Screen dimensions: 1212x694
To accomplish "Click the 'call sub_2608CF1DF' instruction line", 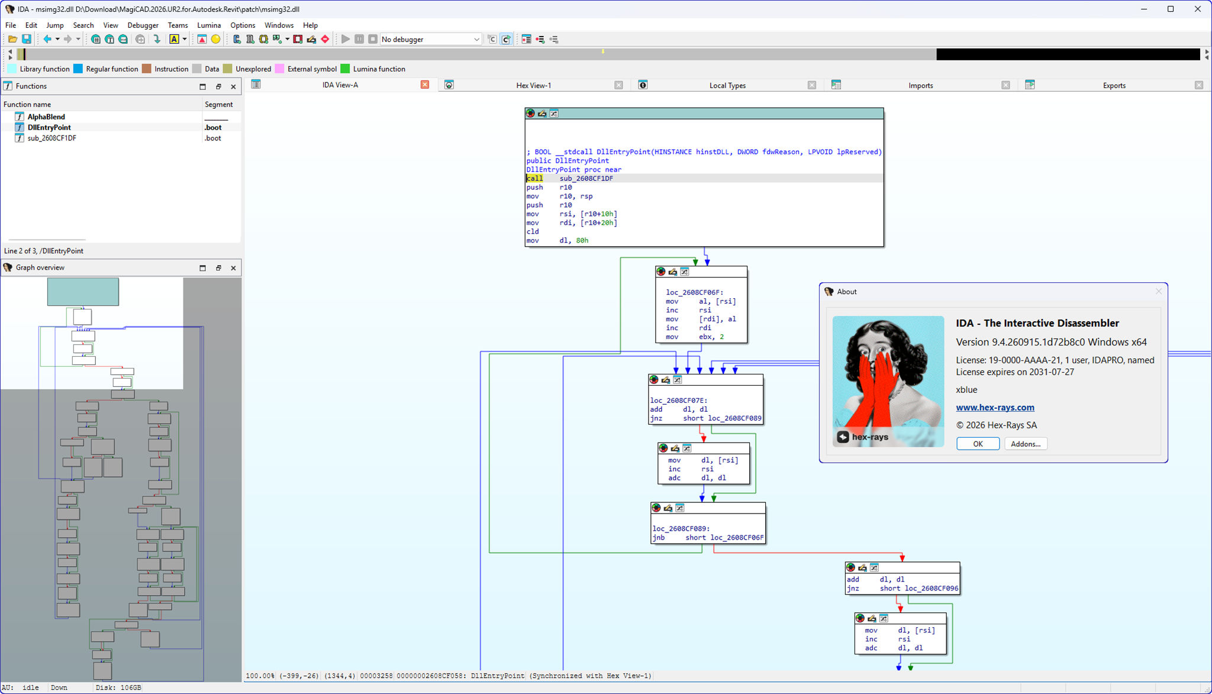I will (704, 178).
